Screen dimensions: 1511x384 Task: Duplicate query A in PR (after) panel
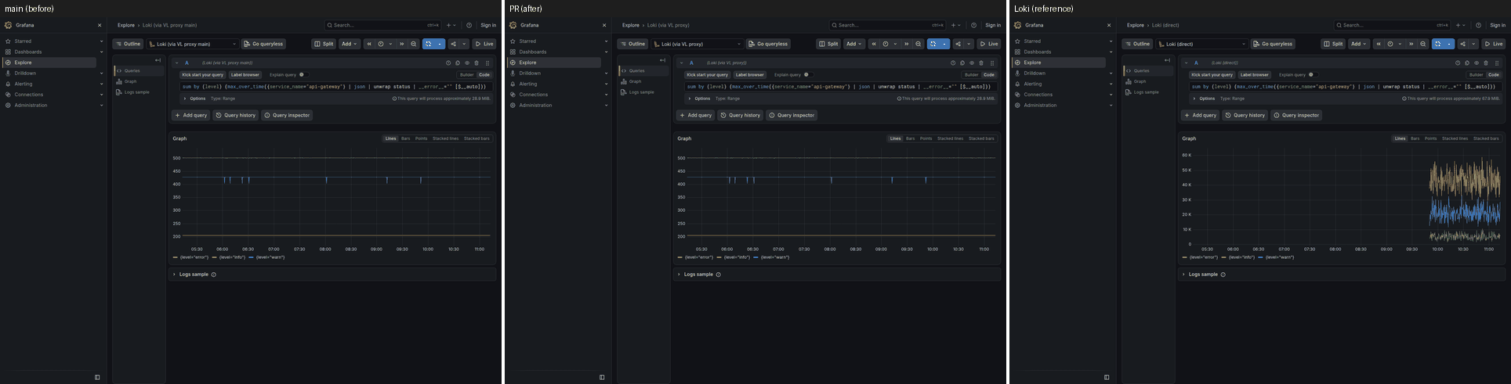[x=962, y=63]
